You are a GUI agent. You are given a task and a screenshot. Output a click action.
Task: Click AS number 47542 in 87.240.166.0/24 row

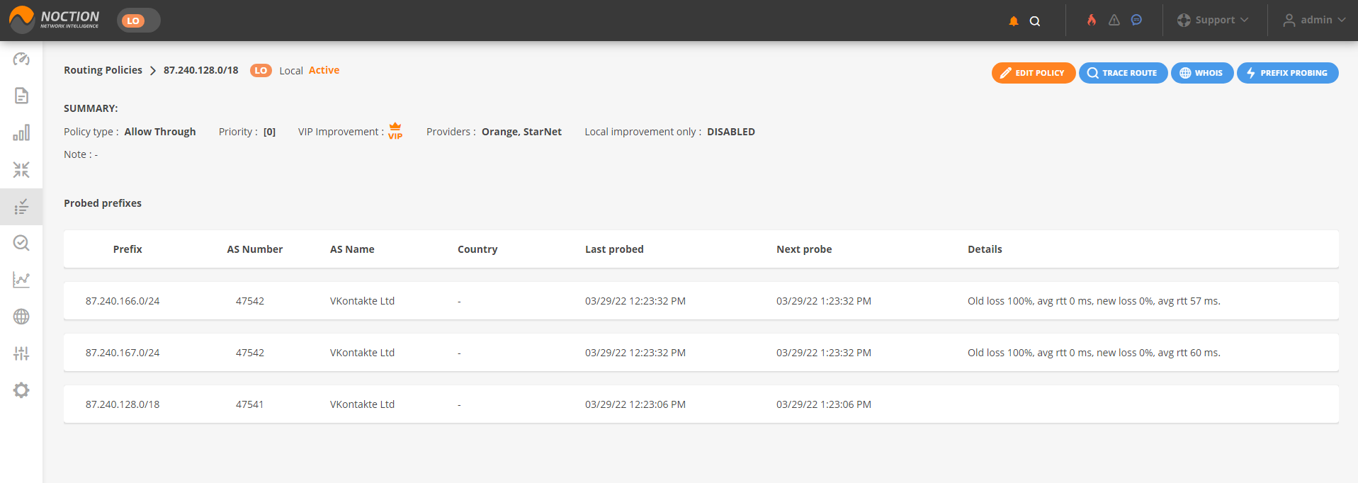[x=250, y=301]
